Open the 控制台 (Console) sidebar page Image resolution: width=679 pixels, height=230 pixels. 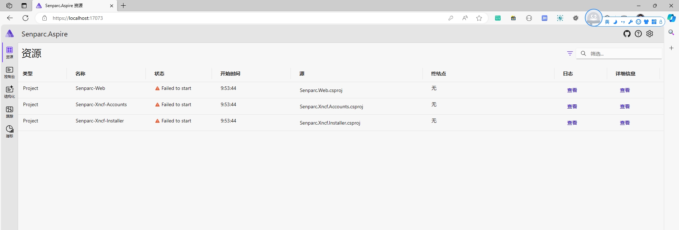click(x=10, y=73)
